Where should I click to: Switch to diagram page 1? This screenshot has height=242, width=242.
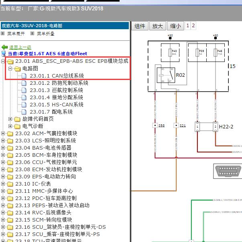(188, 26)
